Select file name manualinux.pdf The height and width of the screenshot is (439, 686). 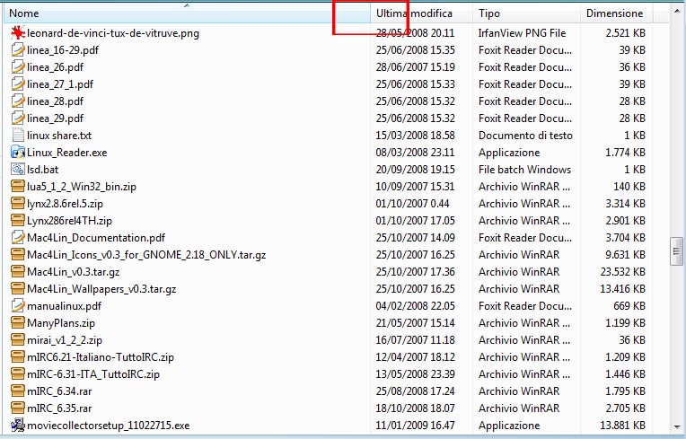[64, 306]
